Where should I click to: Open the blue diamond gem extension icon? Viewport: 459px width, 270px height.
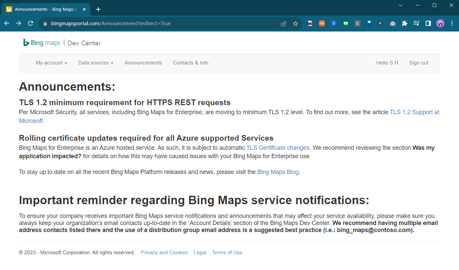click(369, 24)
